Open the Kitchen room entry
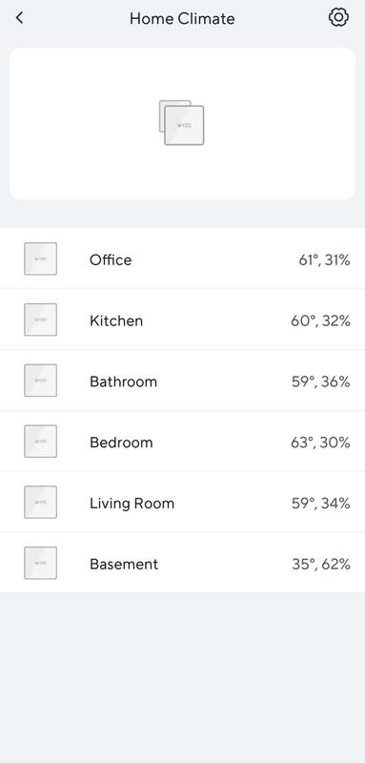This screenshot has height=763, width=365. pyautogui.click(x=182, y=320)
